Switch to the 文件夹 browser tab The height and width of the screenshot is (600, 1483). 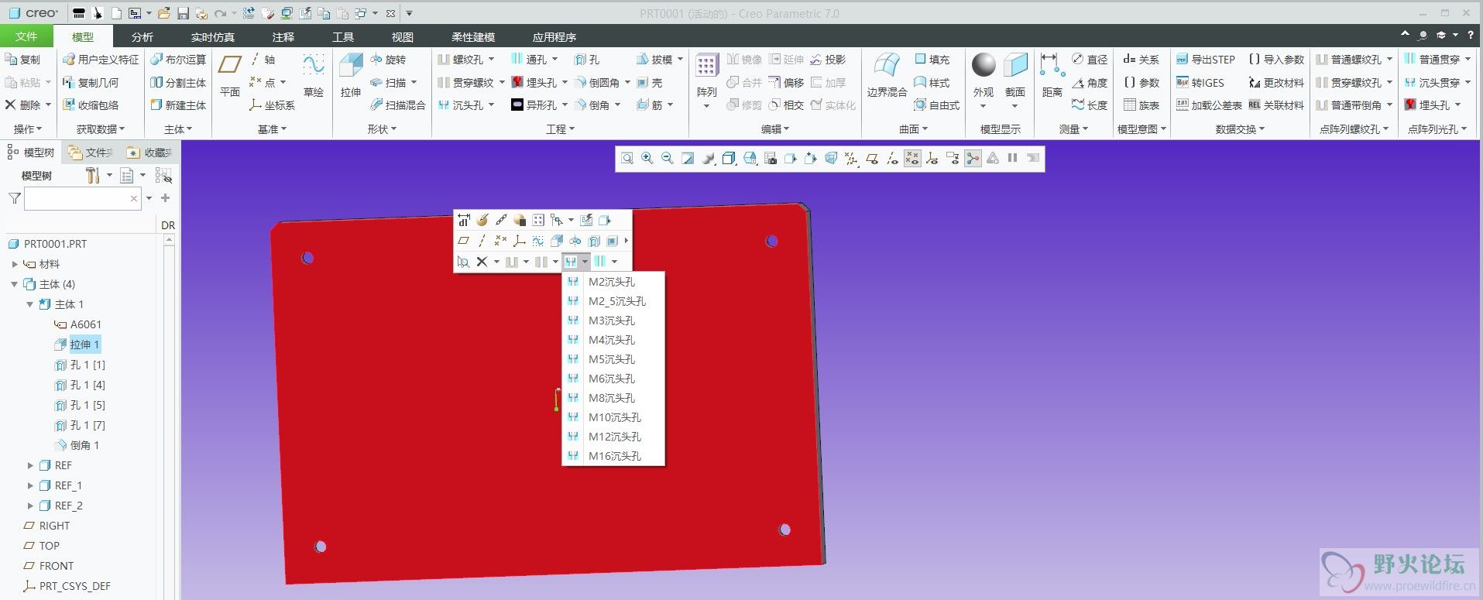pyautogui.click(x=91, y=153)
